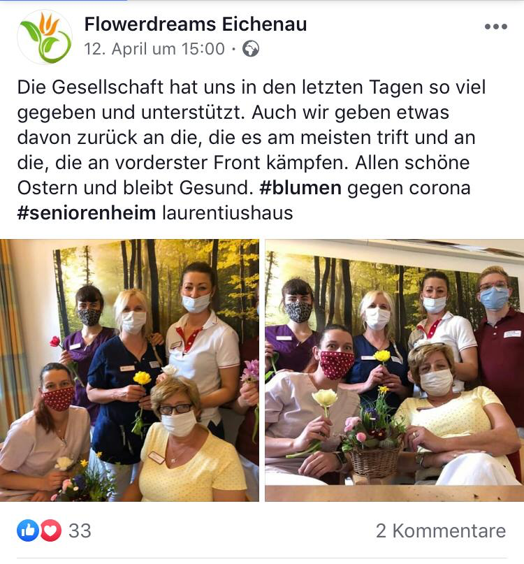Click the post text starting with Die Gesellschaft

[x=252, y=150]
